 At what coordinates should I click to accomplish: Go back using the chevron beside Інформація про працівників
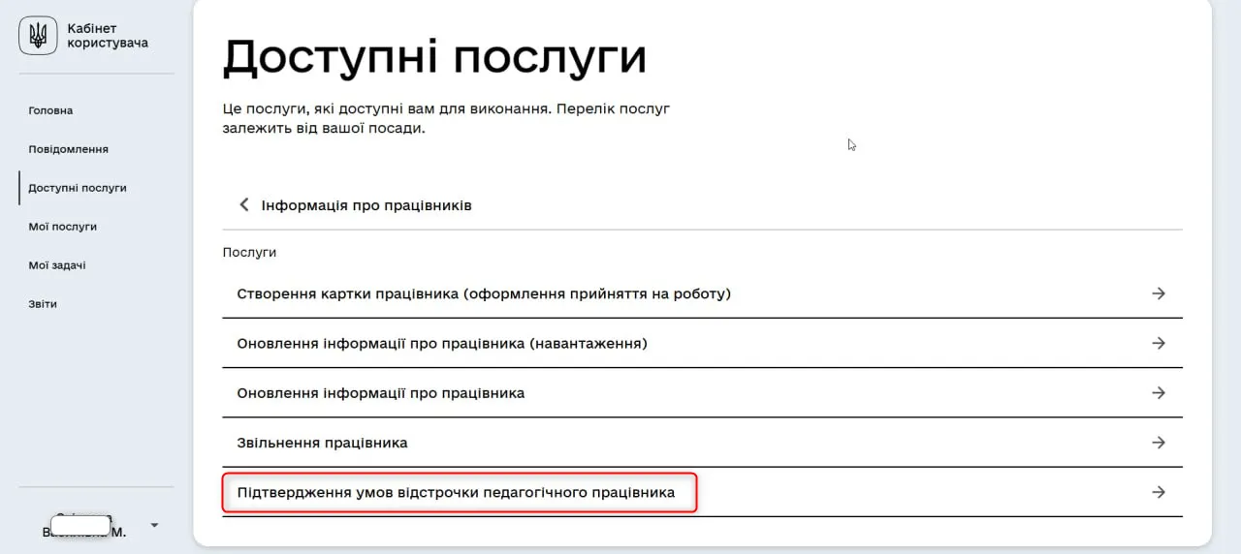[x=244, y=205]
